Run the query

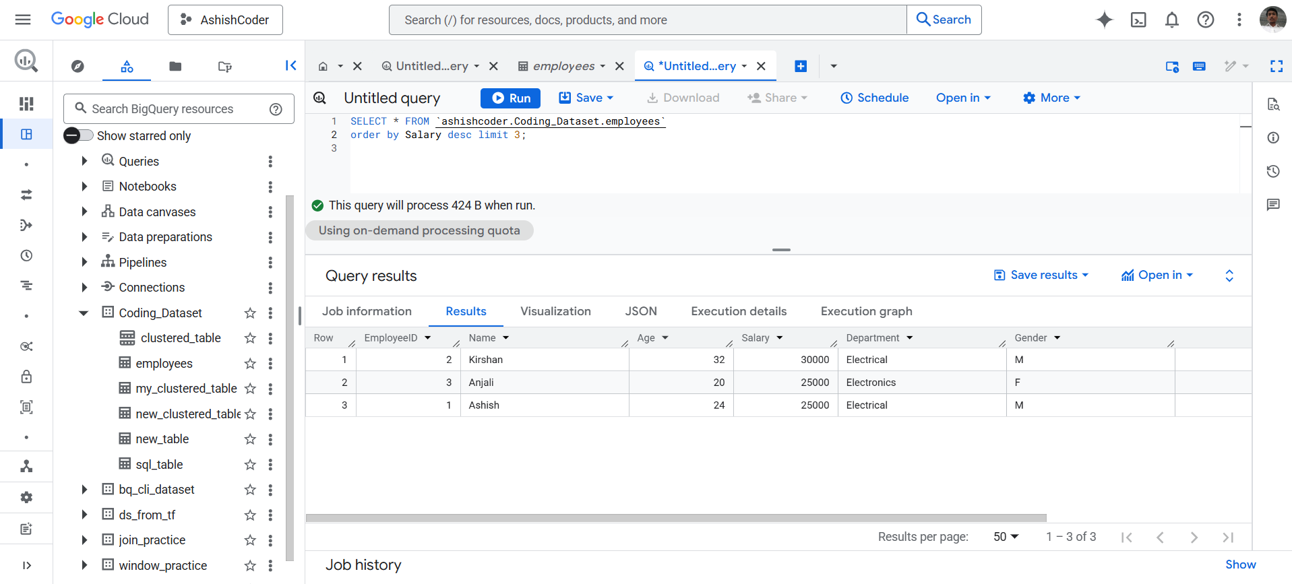(x=510, y=98)
